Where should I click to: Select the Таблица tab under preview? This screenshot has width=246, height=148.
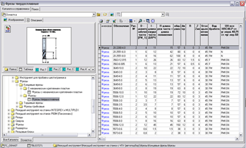26,69
